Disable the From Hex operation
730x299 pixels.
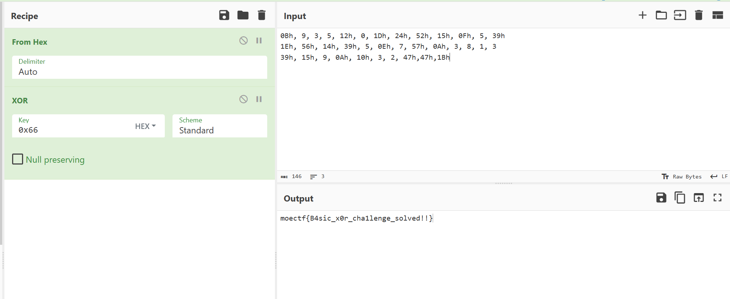[243, 41]
